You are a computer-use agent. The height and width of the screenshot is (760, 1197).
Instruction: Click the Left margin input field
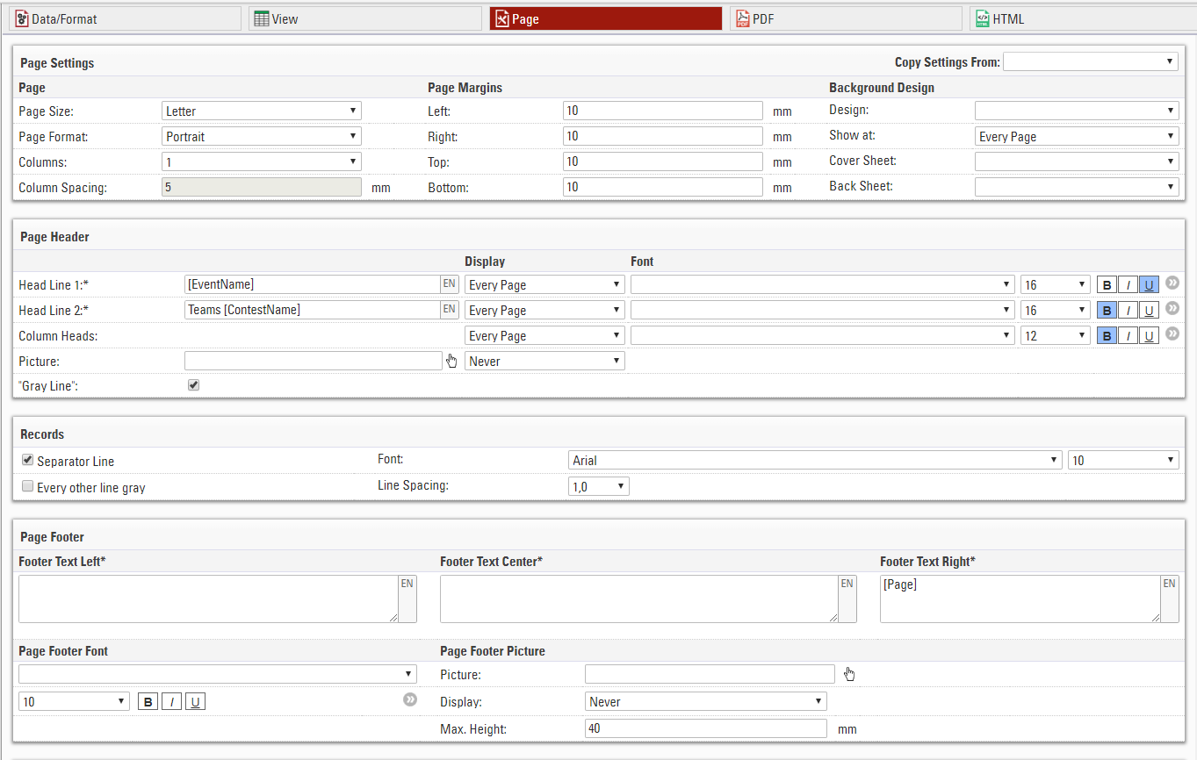click(x=663, y=111)
